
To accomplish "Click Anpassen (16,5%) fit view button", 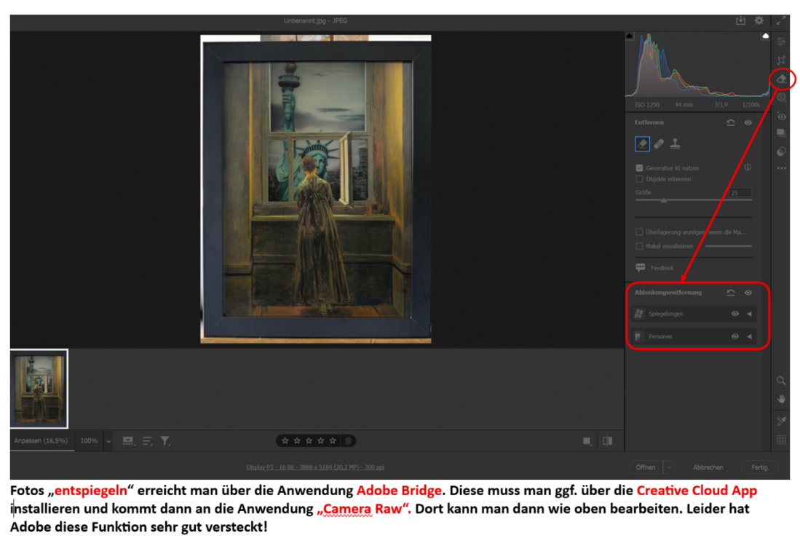I will (x=41, y=441).
